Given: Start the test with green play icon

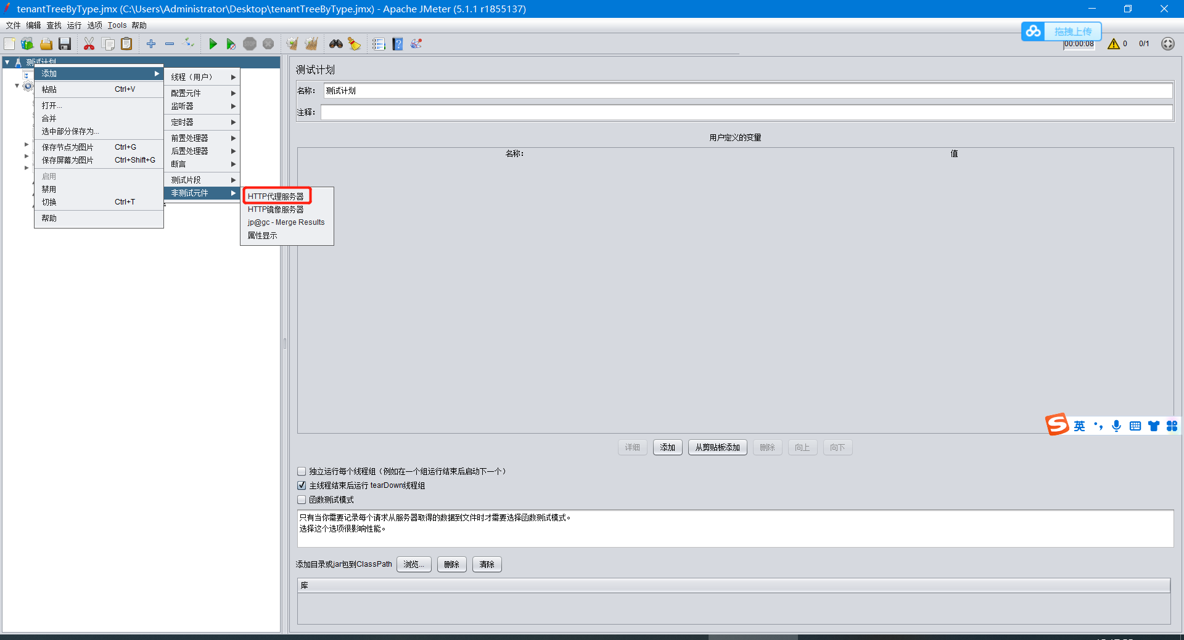Looking at the screenshot, I should (x=213, y=44).
